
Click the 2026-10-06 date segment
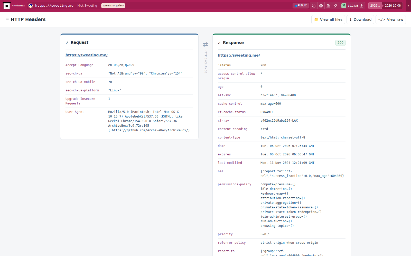[393, 6]
